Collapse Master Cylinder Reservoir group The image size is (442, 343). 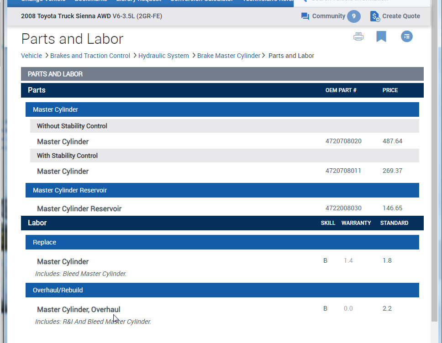222,190
